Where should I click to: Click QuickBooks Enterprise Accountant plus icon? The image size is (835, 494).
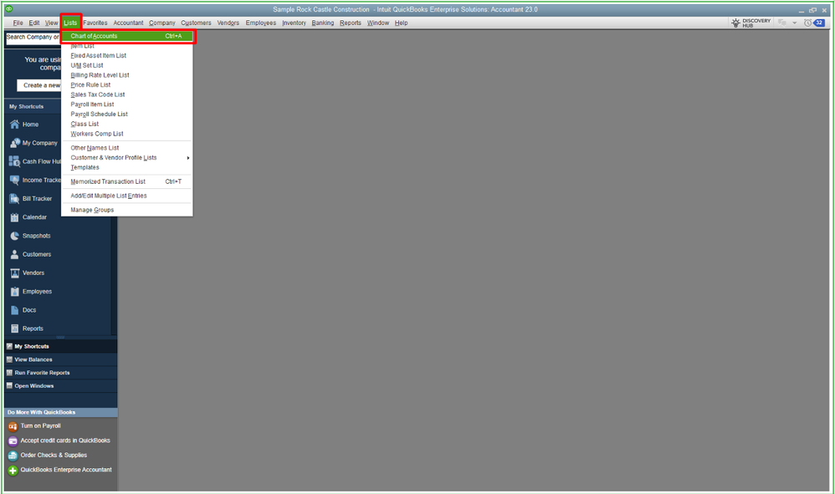13,470
